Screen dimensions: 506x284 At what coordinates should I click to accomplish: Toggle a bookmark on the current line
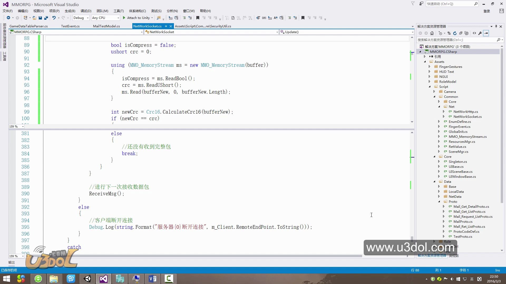click(x=198, y=18)
